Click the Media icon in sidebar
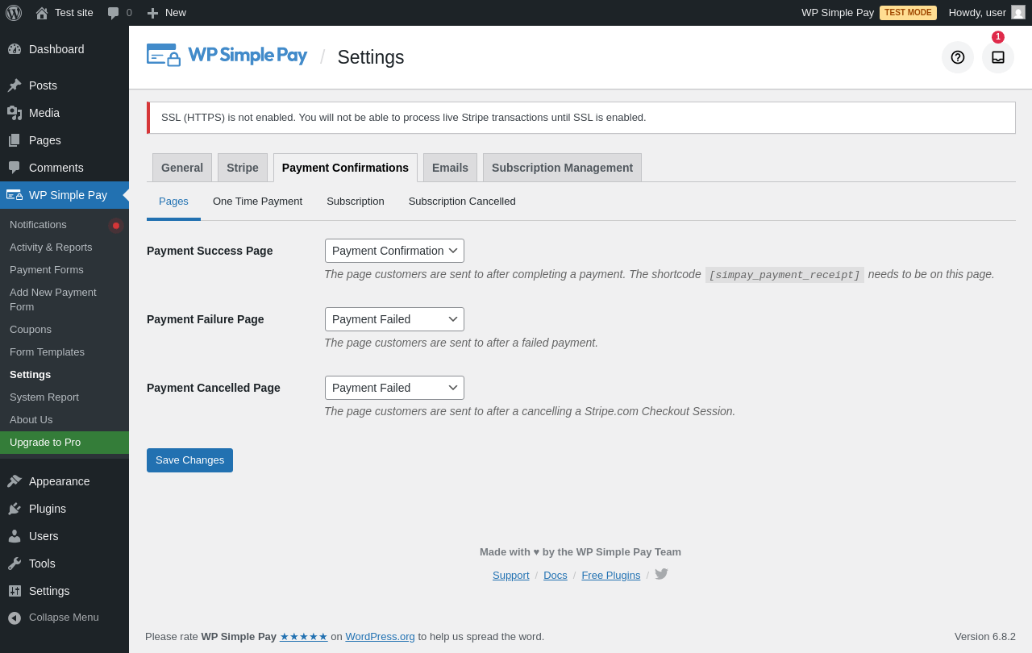The width and height of the screenshot is (1032, 653). (x=15, y=113)
